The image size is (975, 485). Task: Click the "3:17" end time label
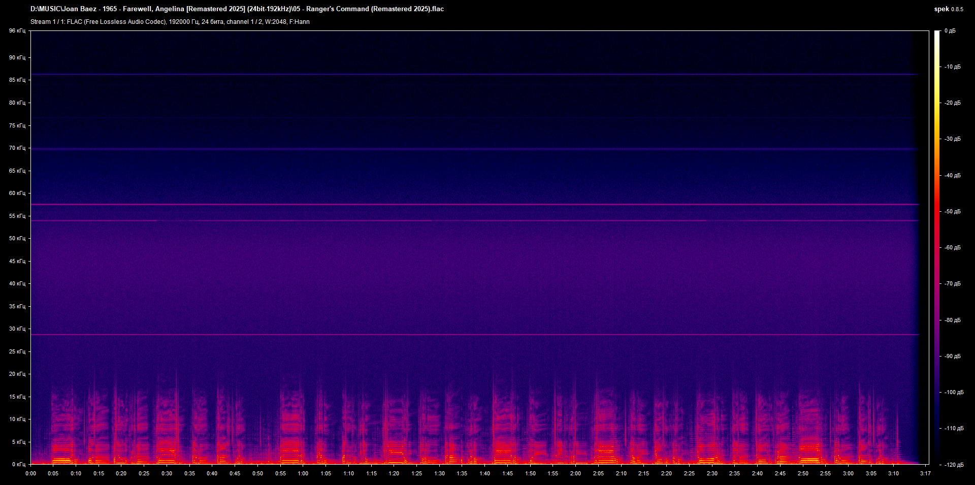coord(925,474)
